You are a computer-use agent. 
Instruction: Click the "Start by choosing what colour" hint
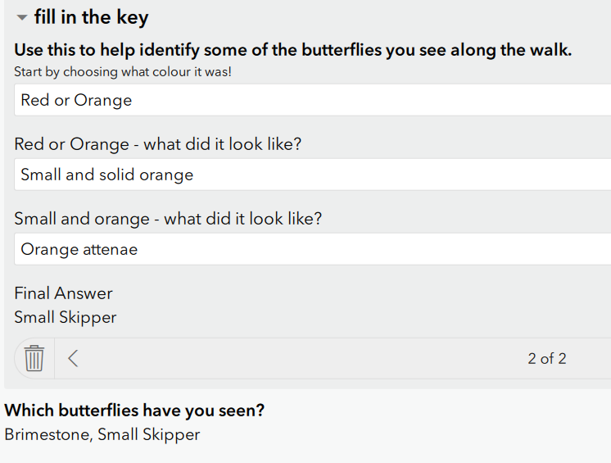(x=123, y=72)
